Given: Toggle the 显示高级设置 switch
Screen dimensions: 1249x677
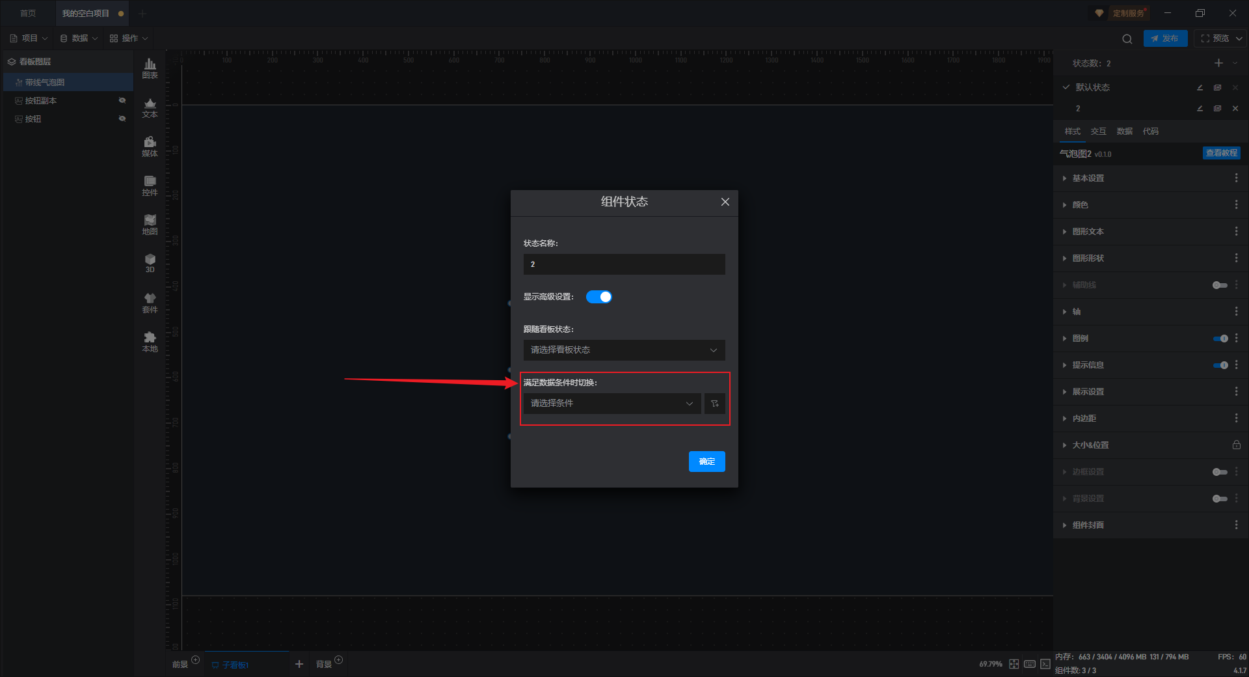Looking at the screenshot, I should pyautogui.click(x=599, y=297).
